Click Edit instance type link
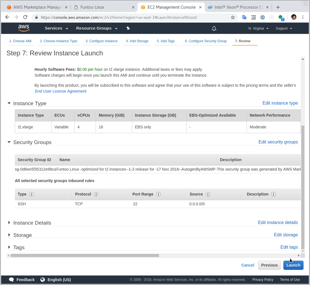Image resolution: width=310 pixels, height=285 pixels. (280, 103)
